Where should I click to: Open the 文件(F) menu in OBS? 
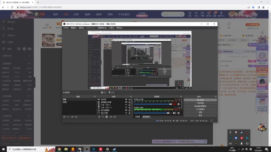pyautogui.click(x=66, y=28)
